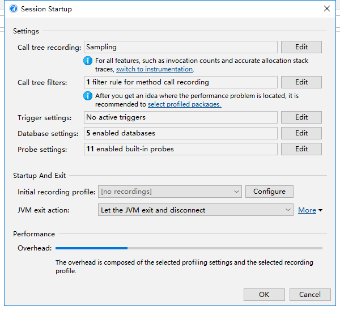Click the JVM exit action label

(44, 210)
